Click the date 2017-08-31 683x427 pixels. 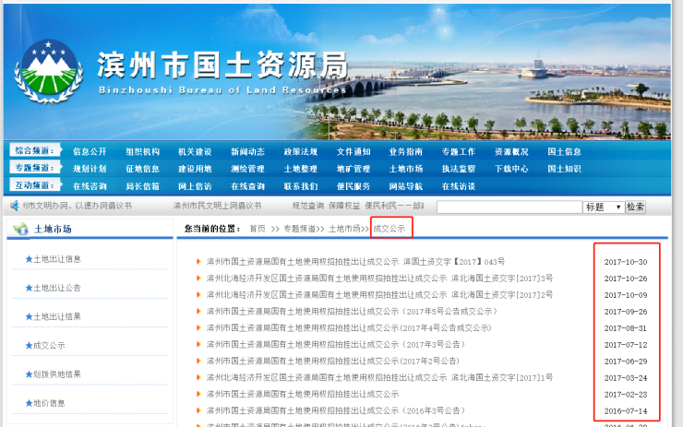626,328
